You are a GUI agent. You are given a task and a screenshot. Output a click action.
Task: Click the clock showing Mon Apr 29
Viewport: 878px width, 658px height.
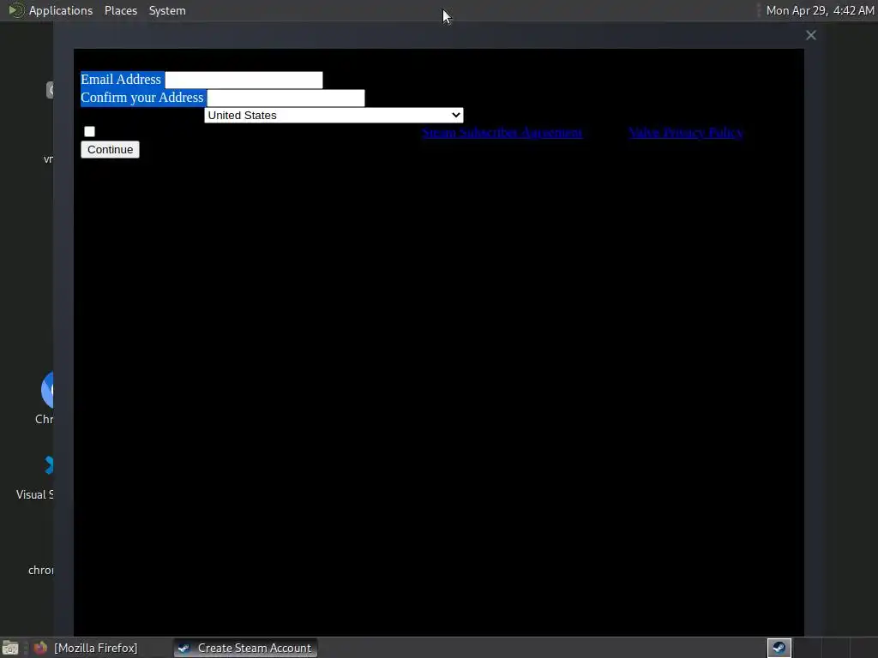pos(820,10)
